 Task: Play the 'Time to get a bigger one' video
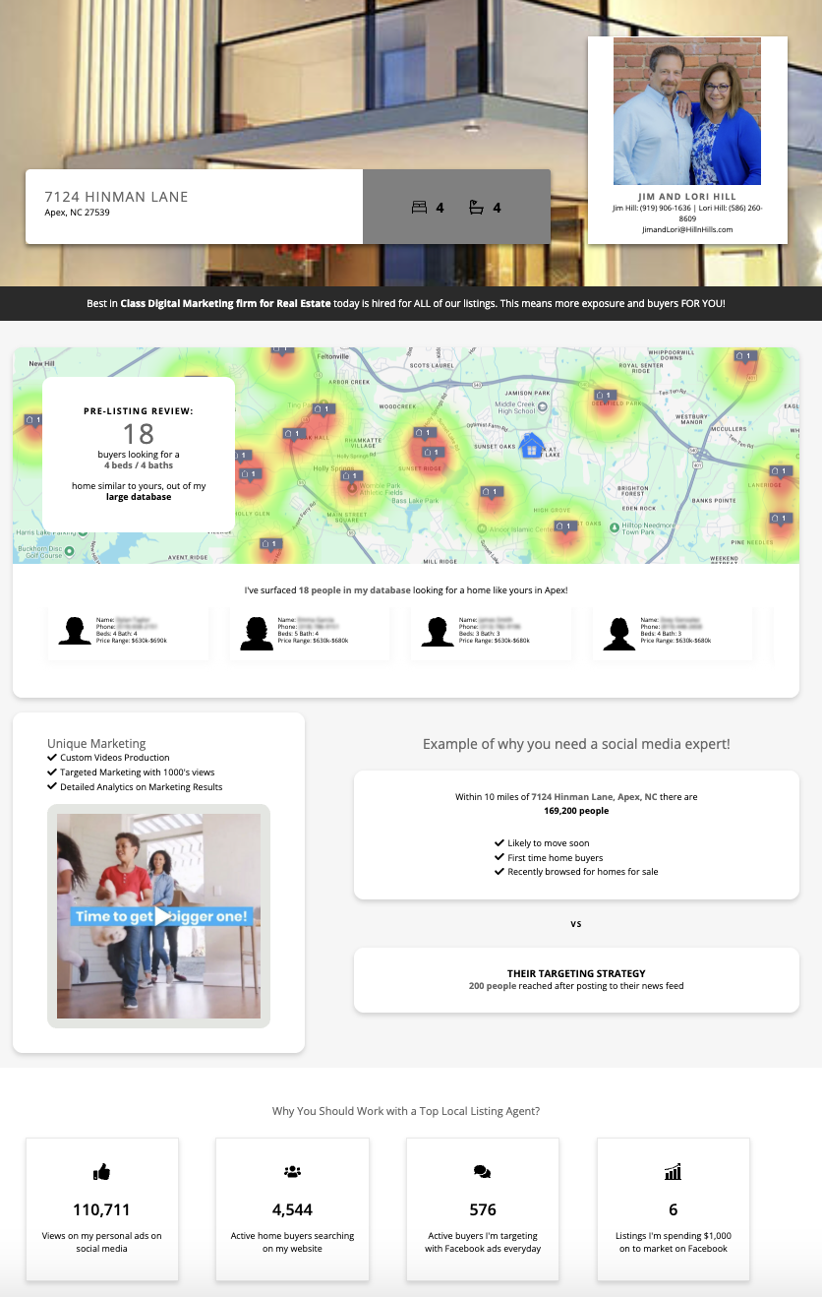click(163, 916)
